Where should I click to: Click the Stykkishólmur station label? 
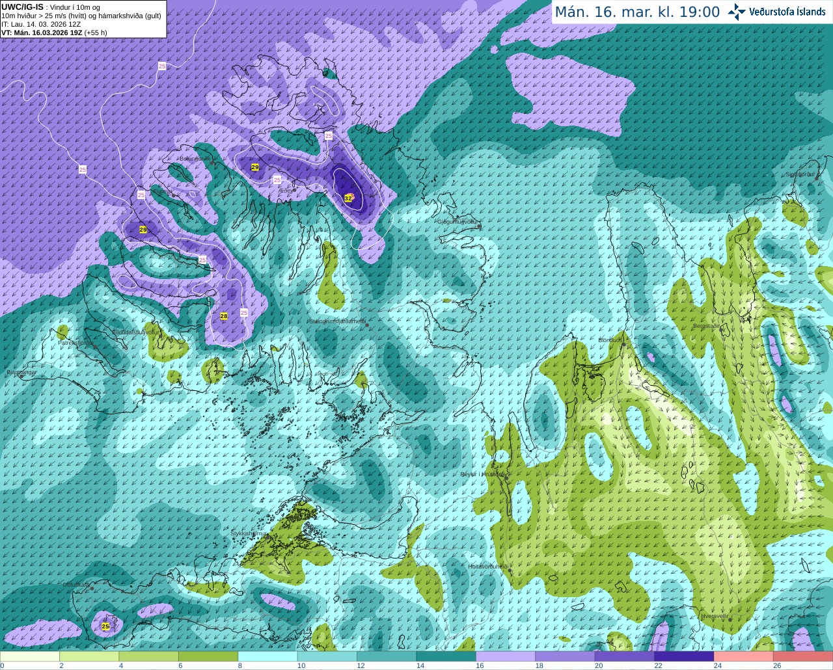click(249, 533)
